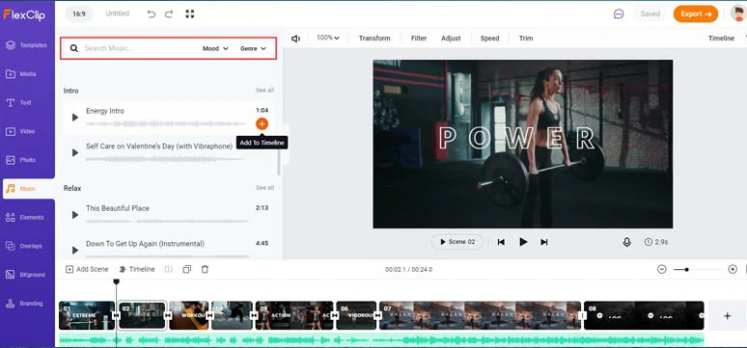
Task: Open the voiceover microphone
Action: 627,242
